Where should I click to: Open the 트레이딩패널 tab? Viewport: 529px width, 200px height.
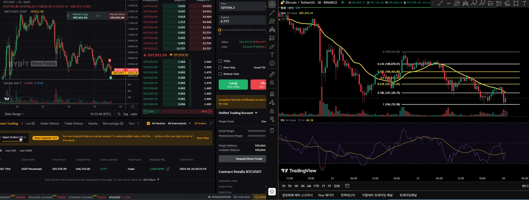tap(408, 195)
